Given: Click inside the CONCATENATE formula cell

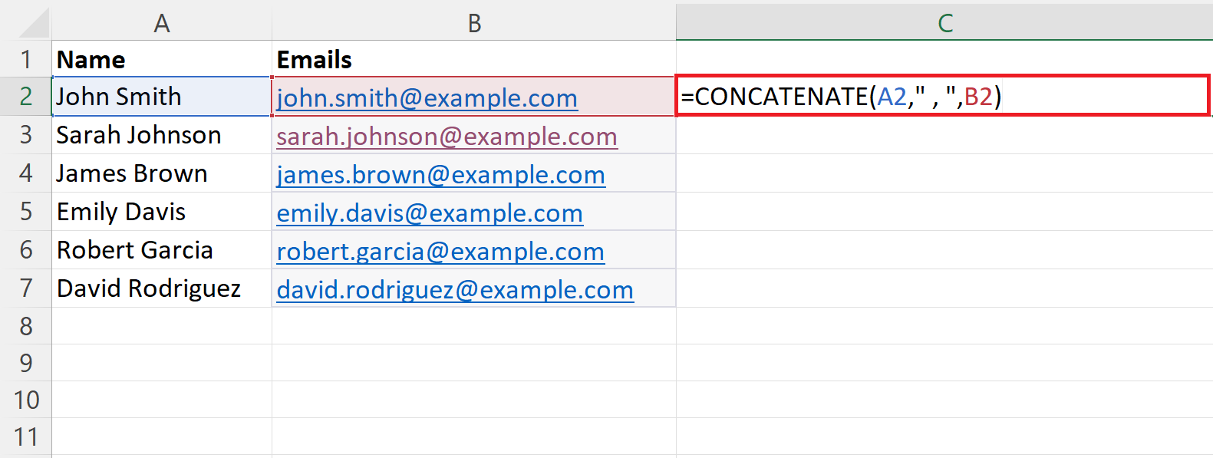Looking at the screenshot, I should pos(942,97).
